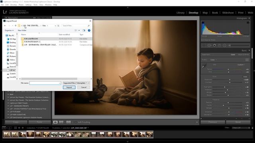
Task: Adjust the Exposure slider handle
Action: click(229, 80)
